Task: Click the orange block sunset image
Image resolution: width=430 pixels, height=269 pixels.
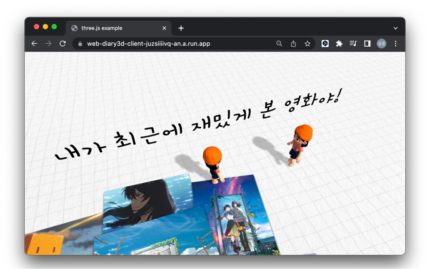Action: click(x=64, y=236)
